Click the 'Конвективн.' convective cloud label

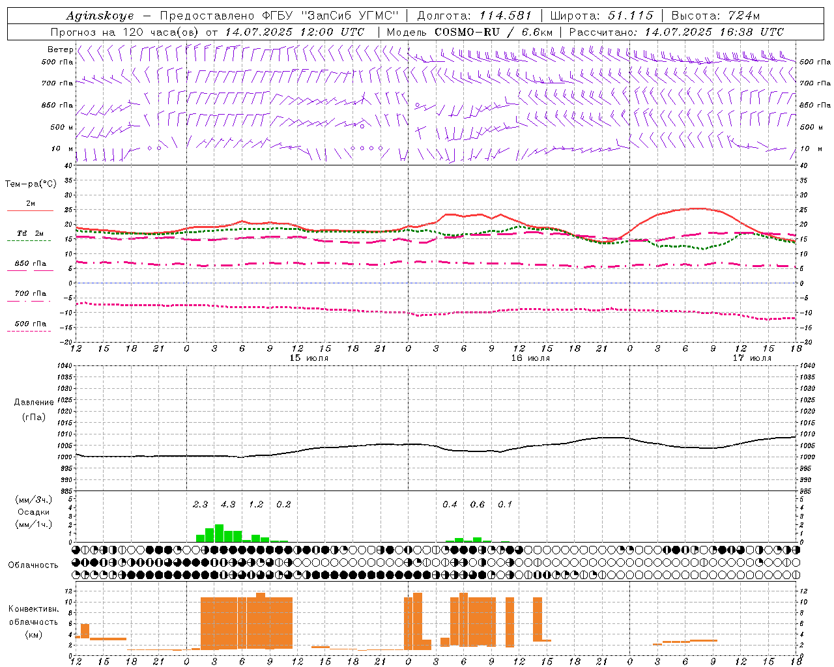pos(33,609)
